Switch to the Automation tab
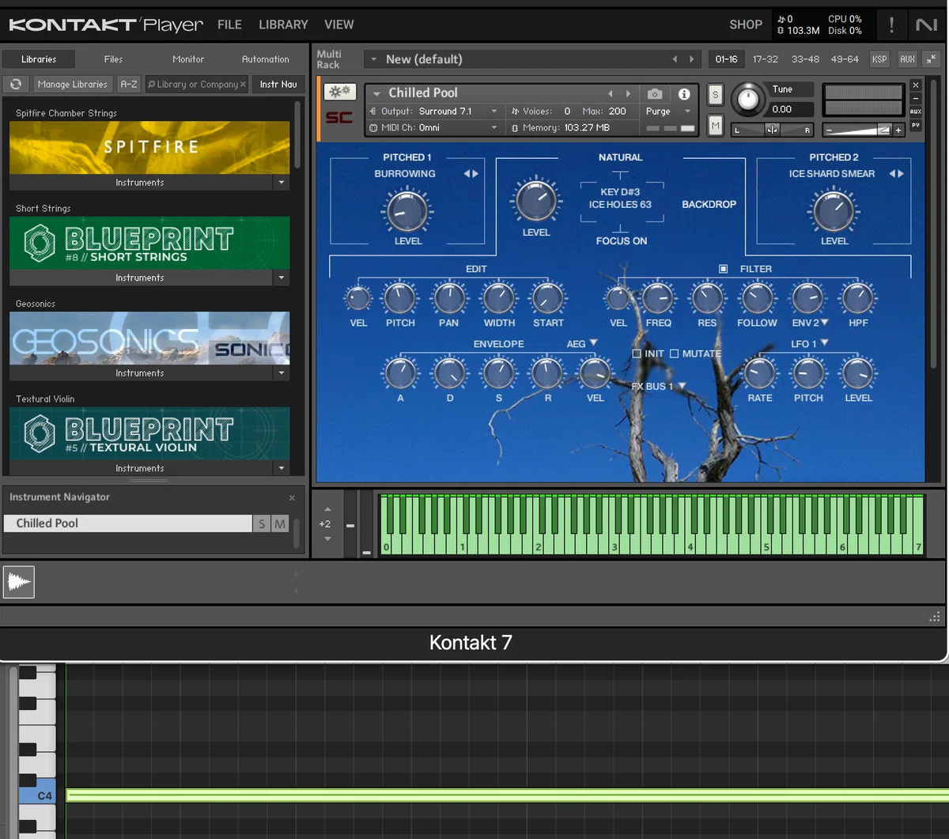This screenshot has height=839, width=949. pos(266,59)
